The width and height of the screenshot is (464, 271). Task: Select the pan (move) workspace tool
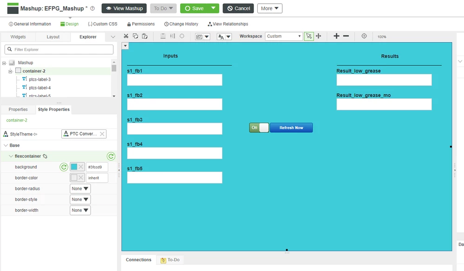[319, 36]
